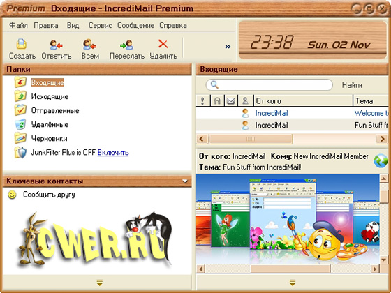Click preview pane right scroll arrow
Viewport: 391px width, 293px height.
(x=374, y=269)
